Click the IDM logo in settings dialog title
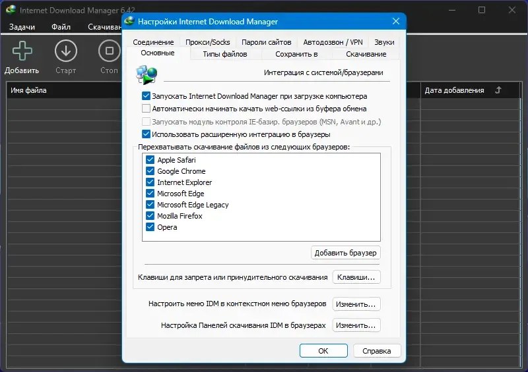Screen dimensions: 528x372 pyautogui.click(x=129, y=21)
